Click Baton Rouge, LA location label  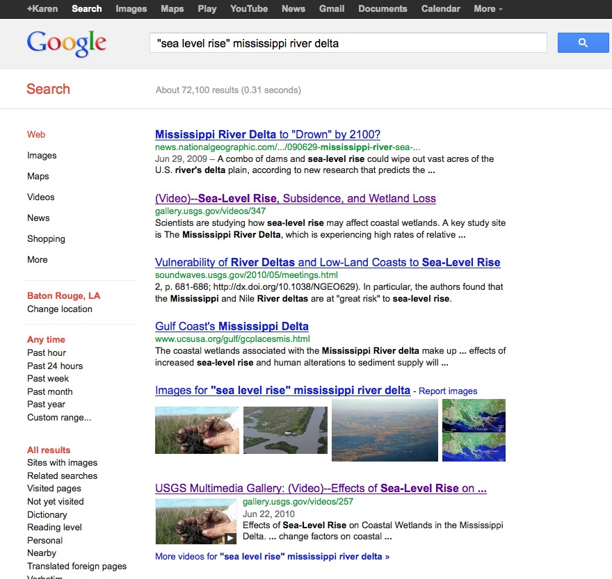63,295
